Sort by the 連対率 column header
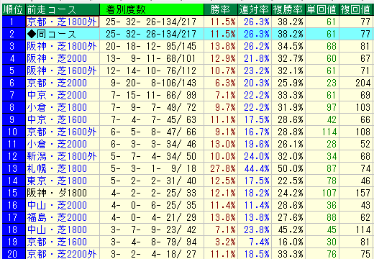This screenshot has height=259, width=374. 255,10
